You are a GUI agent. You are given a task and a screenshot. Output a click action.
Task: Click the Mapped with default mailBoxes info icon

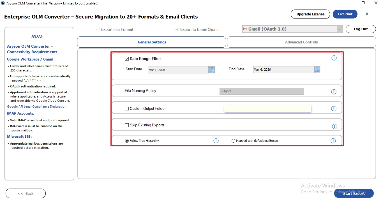[333, 141]
